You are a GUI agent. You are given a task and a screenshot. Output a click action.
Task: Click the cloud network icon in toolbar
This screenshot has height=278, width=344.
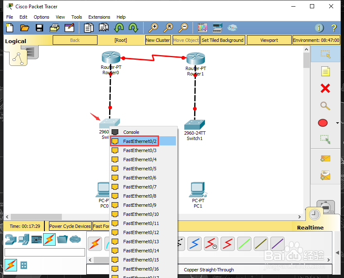tap(232, 28)
